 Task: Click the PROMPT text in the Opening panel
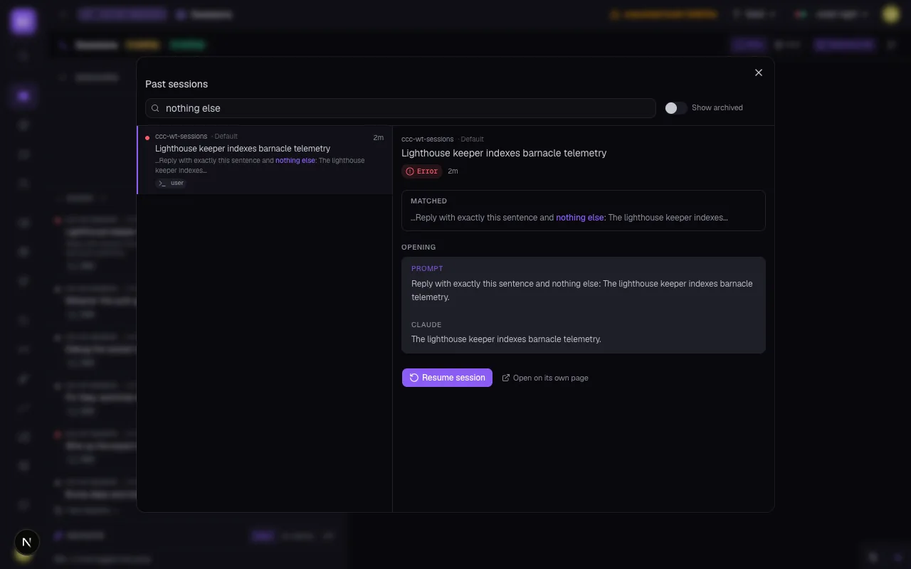pos(582,290)
